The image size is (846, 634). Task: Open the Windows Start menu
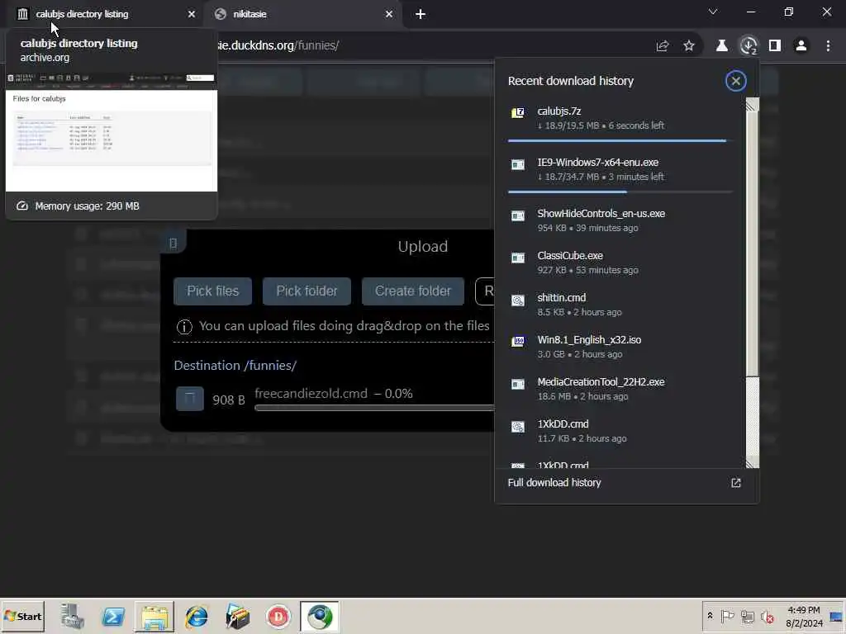click(22, 616)
